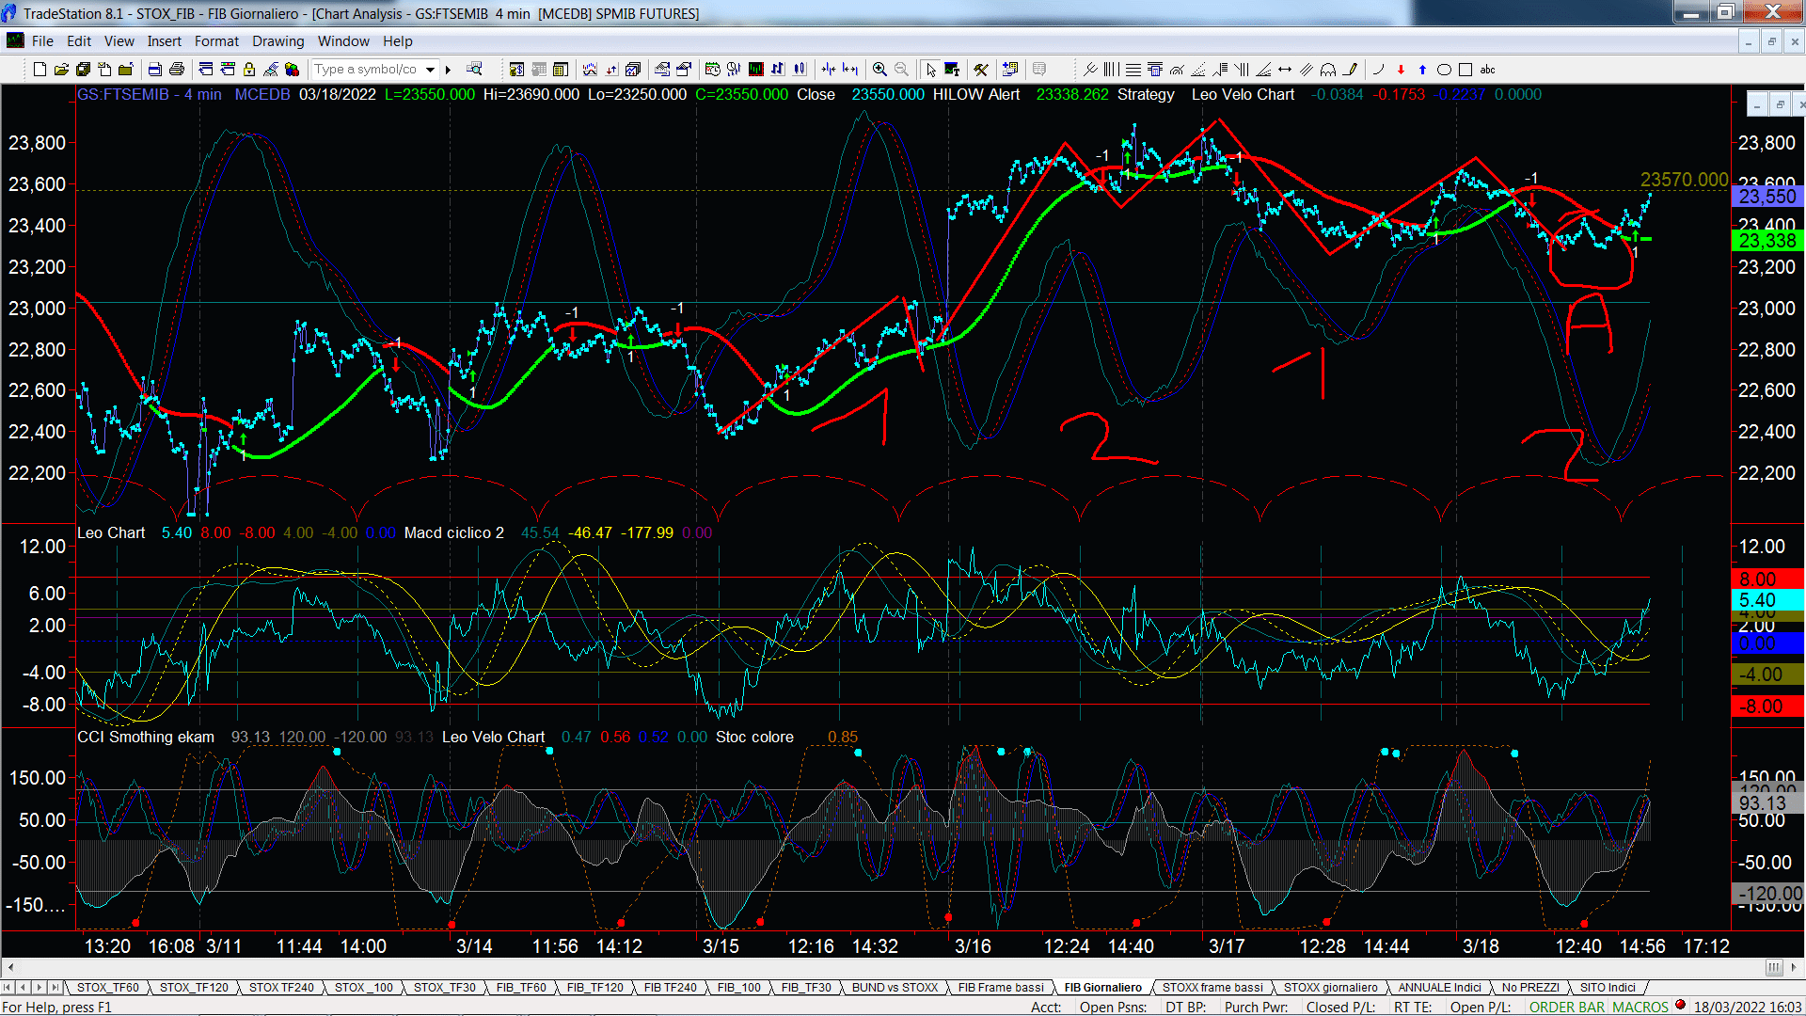Select the pointer arrow tool
The width and height of the screenshot is (1806, 1016).
tap(930, 70)
